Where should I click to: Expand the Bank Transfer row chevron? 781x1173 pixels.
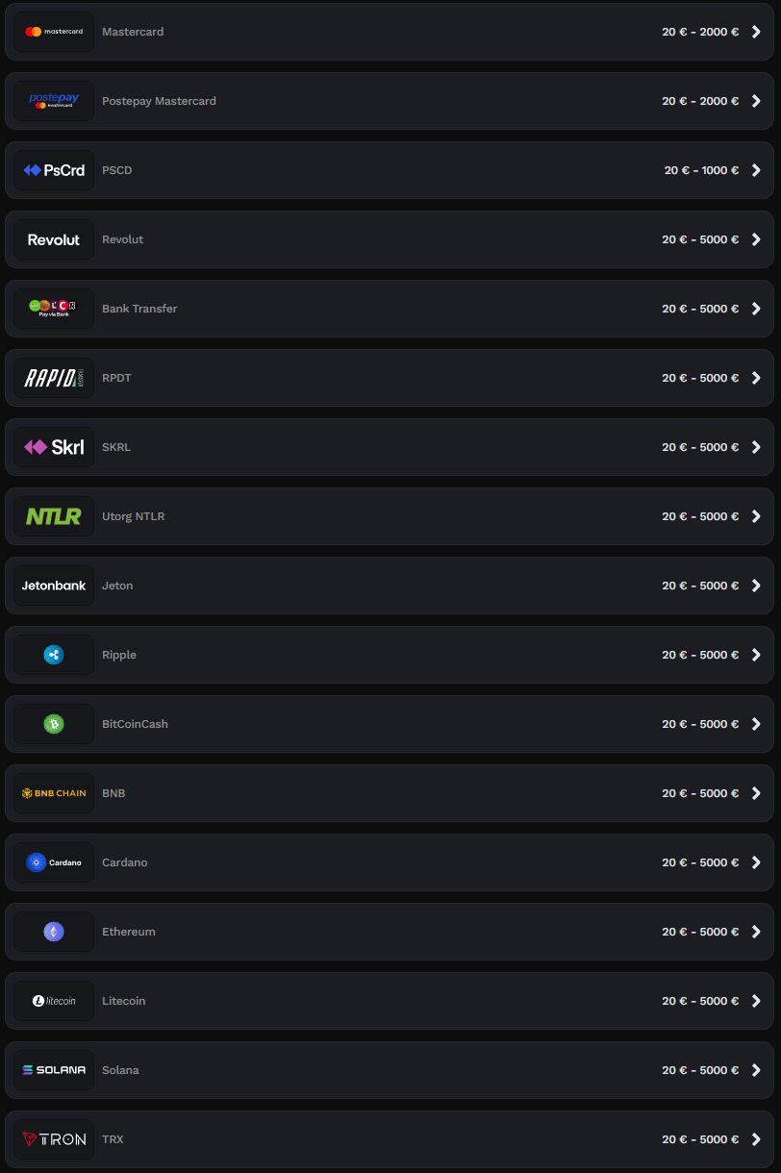(x=756, y=309)
